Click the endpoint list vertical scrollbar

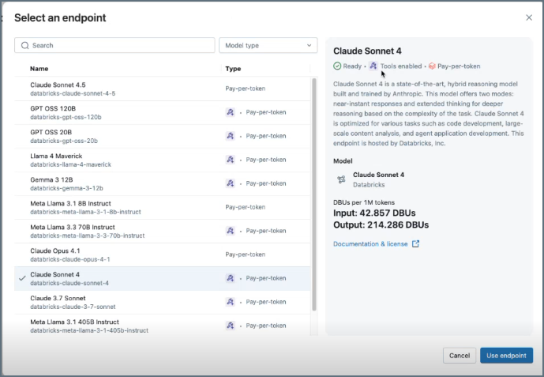(314, 194)
